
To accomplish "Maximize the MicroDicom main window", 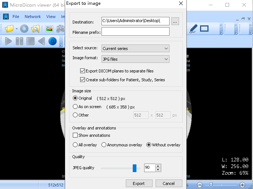I will (227, 5).
